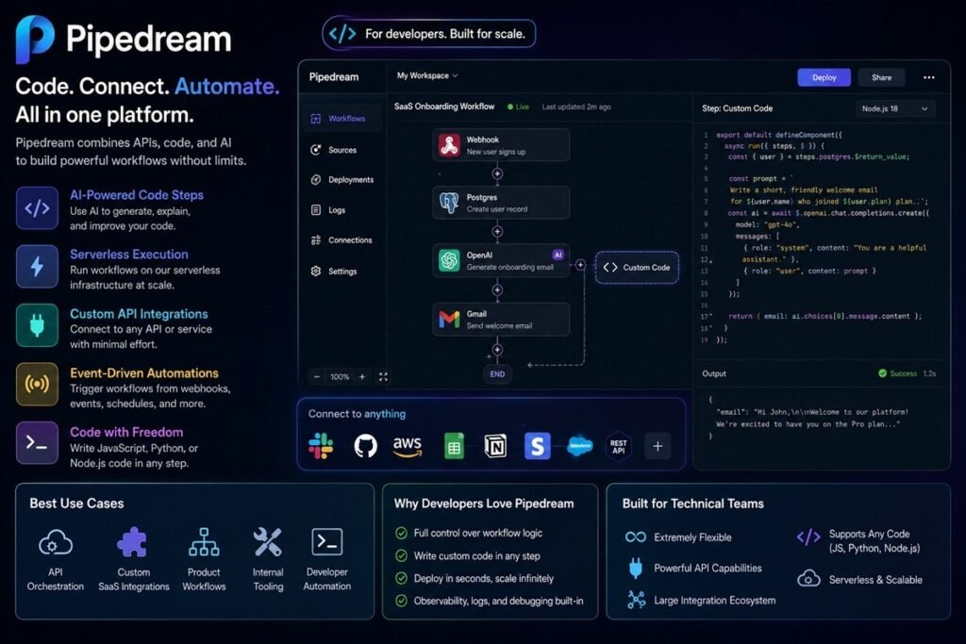Open Settings in the sidebar

click(x=334, y=271)
